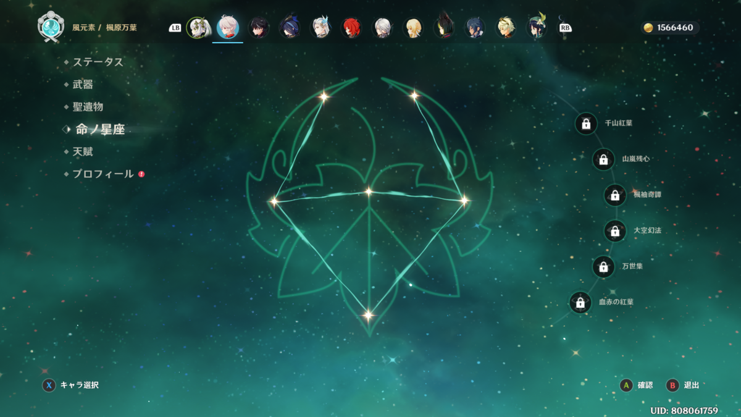Image resolution: width=741 pixels, height=417 pixels.
Task: Open the 天賦 menu
Action: coord(83,151)
